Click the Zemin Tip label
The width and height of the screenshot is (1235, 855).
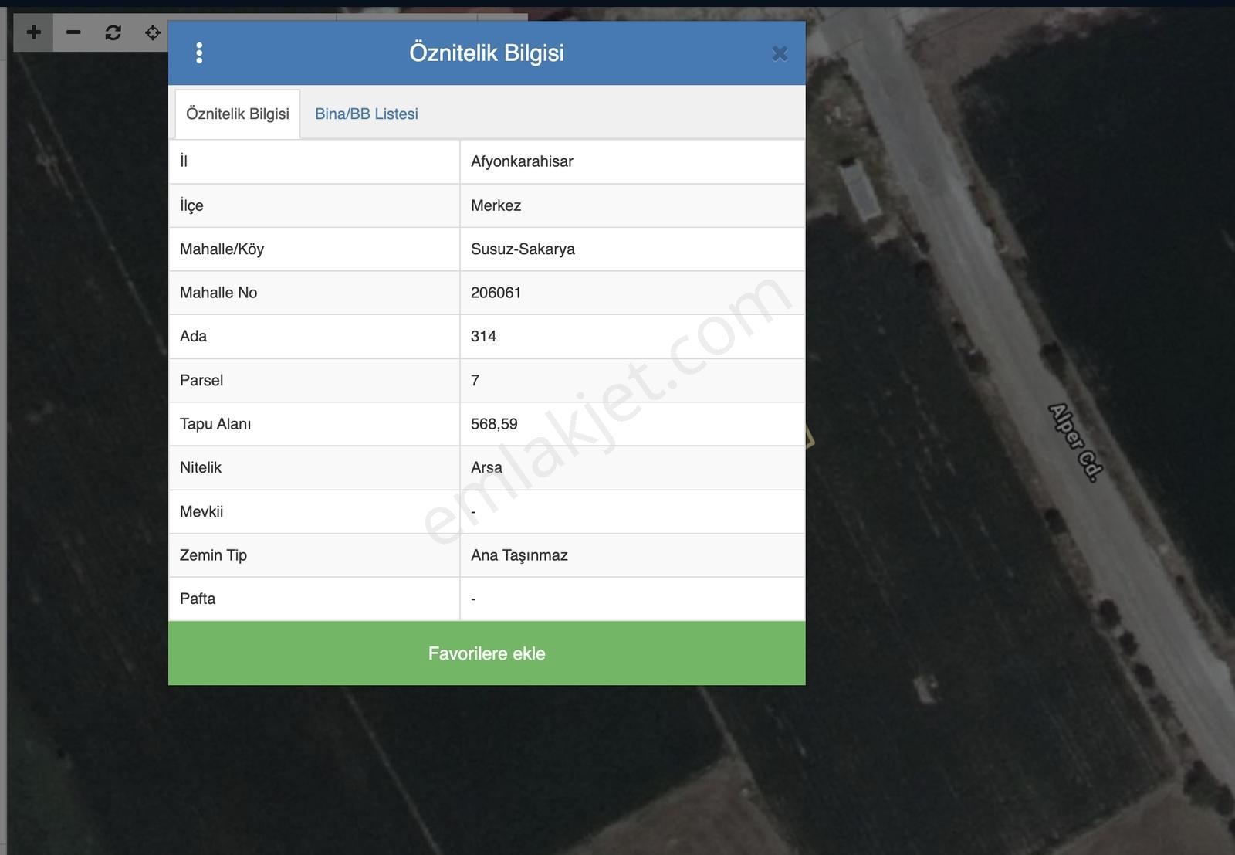tap(213, 555)
